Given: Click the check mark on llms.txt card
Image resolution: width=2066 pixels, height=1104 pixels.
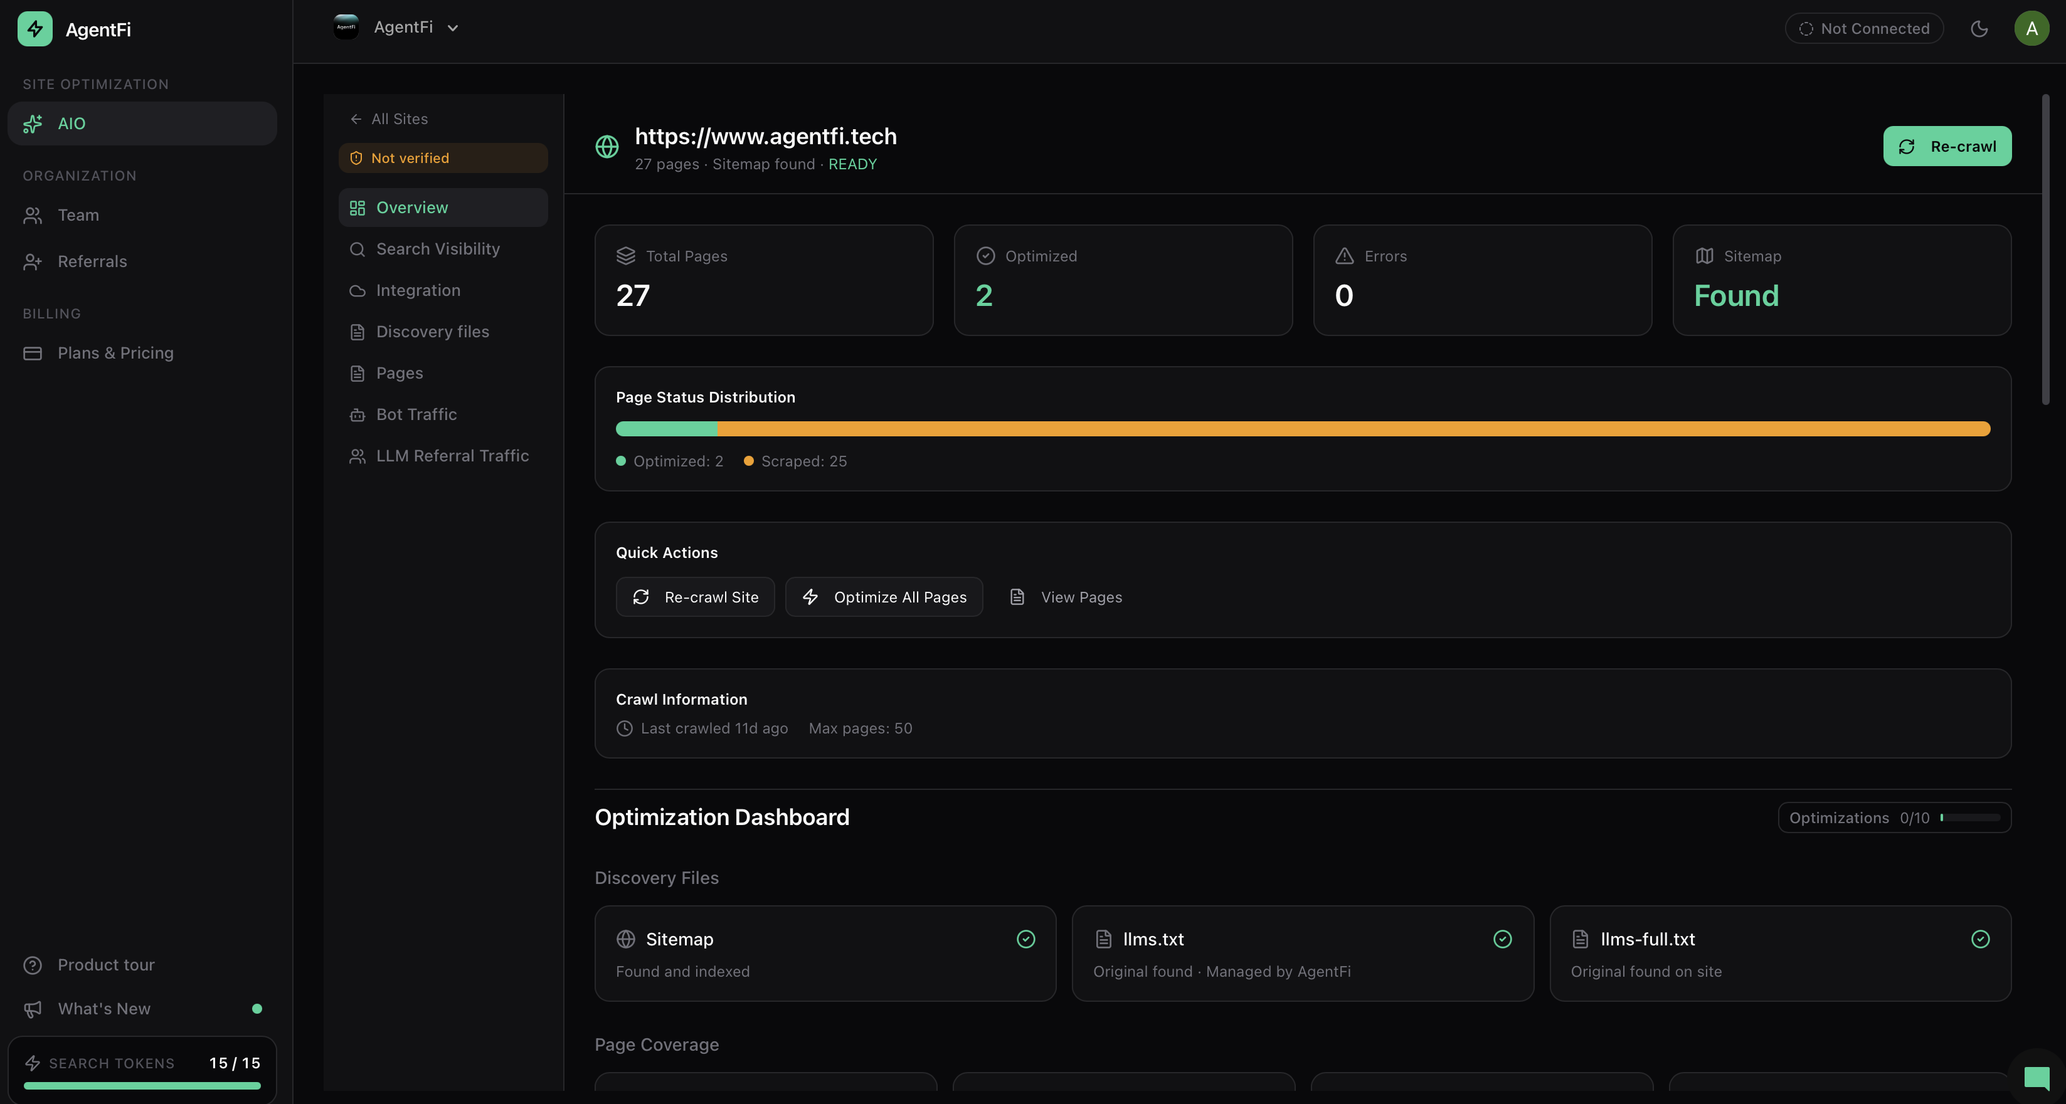Looking at the screenshot, I should (x=1503, y=939).
